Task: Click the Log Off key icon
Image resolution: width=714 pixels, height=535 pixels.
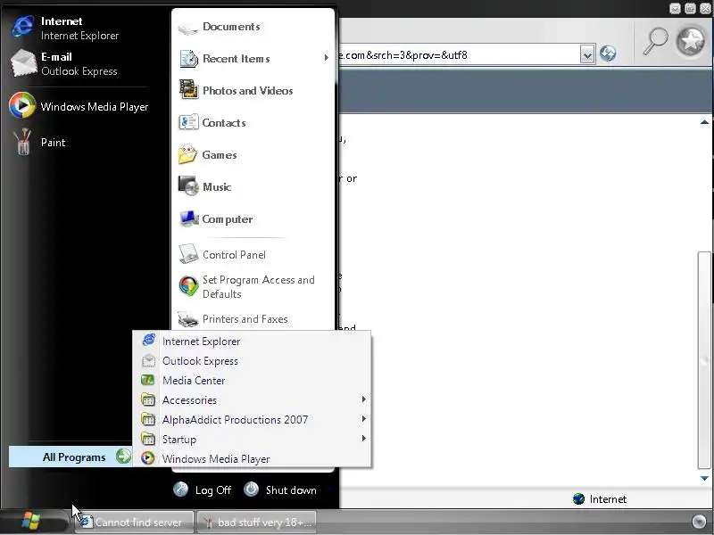Action: [x=180, y=489]
